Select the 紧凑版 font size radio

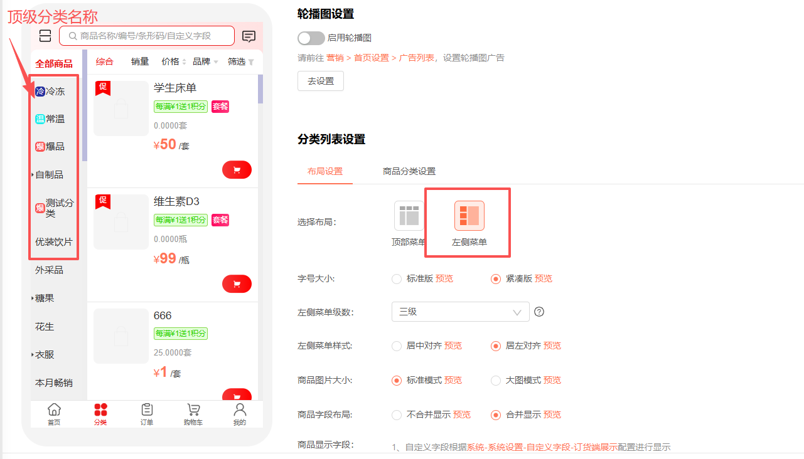pyautogui.click(x=496, y=278)
